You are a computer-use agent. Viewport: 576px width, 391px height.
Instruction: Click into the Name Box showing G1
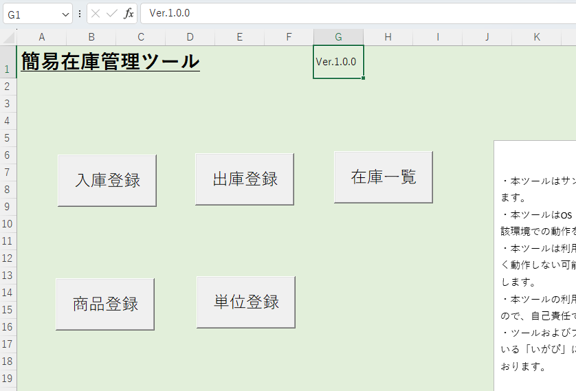pyautogui.click(x=31, y=14)
